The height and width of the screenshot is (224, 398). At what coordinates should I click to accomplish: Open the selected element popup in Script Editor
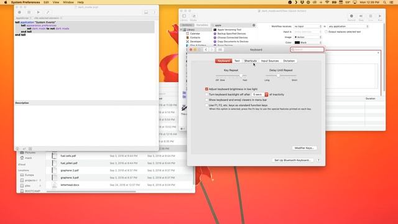(x=48, y=18)
